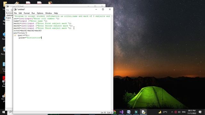
Task: Show hidden system tray icons
Action: coord(172,112)
